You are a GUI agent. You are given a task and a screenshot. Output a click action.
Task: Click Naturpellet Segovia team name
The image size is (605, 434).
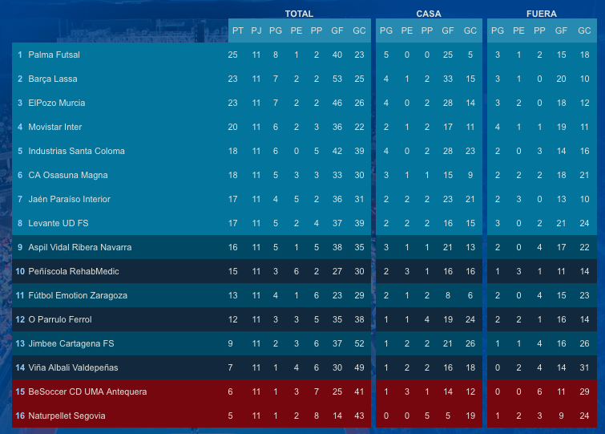(67, 416)
